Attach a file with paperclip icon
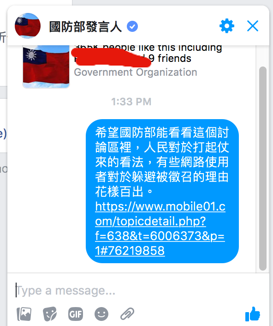273x326 pixels. coord(127,314)
